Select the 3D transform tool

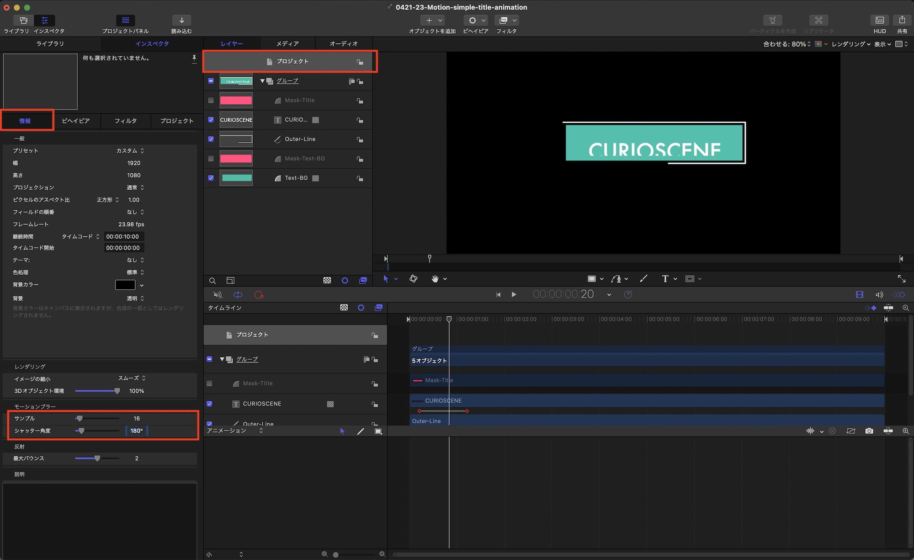[x=414, y=279]
